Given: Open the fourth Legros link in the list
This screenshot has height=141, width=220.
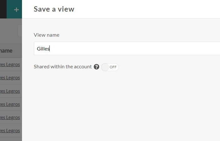Looking at the screenshot, I should coord(10,104).
